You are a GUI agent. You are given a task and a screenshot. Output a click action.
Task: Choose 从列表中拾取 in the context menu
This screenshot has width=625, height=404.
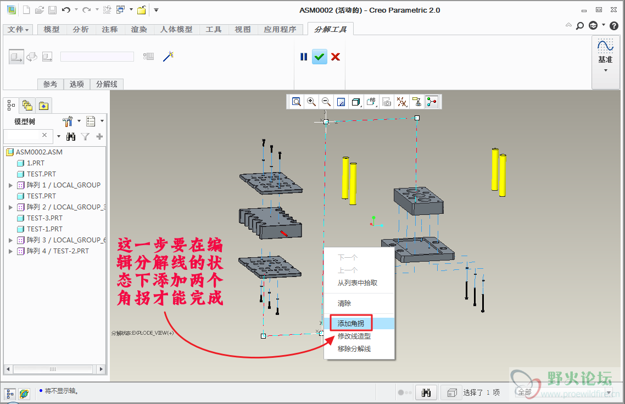360,283
